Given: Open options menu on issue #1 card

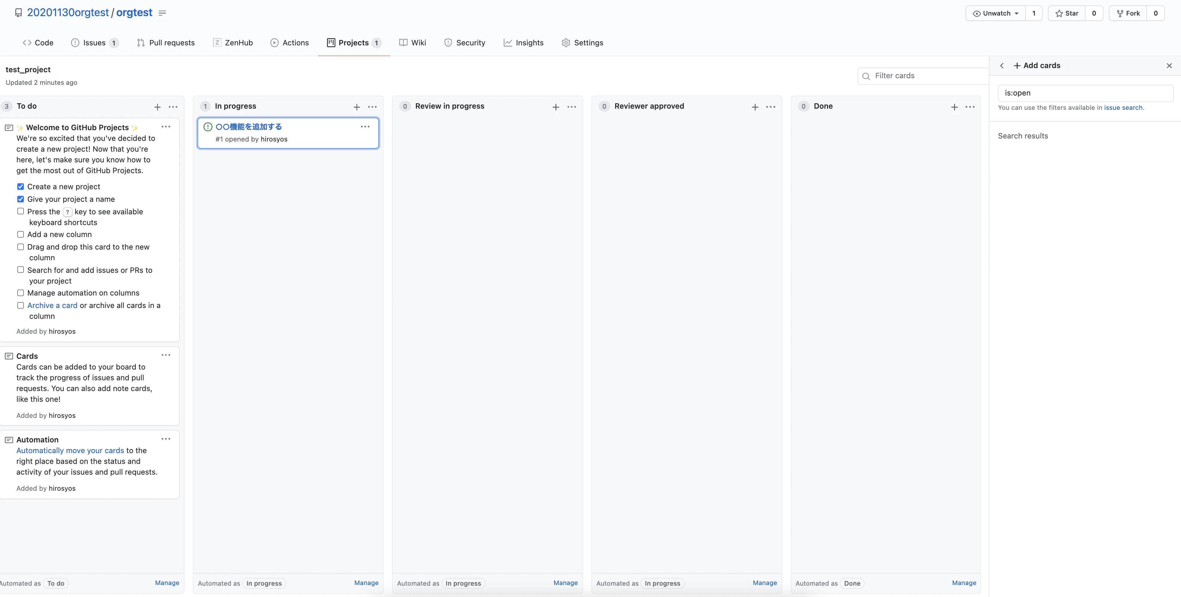Looking at the screenshot, I should point(366,127).
